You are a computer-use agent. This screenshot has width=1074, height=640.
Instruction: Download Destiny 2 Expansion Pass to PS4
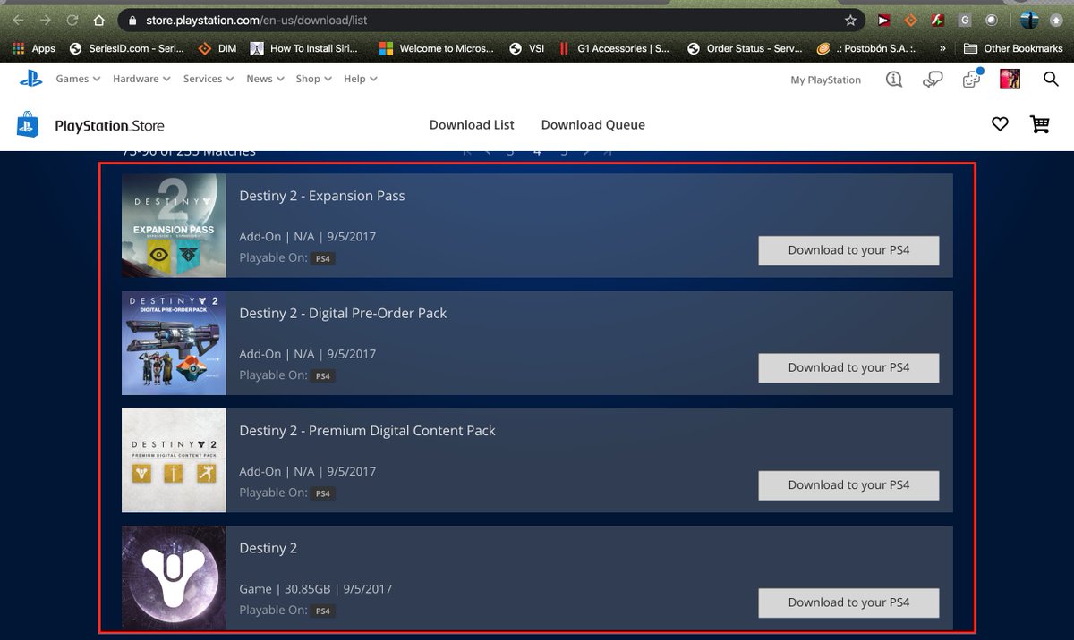(x=848, y=250)
